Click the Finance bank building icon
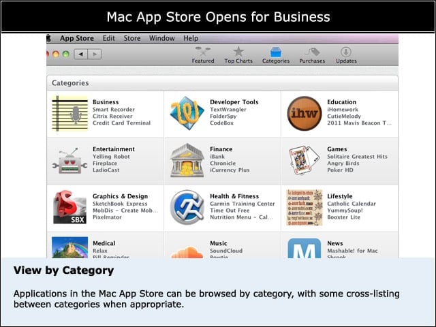The height and width of the screenshot is (327, 436). tap(187, 161)
